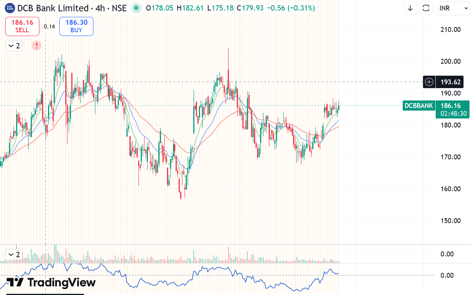Click the red exclamation warning icon

[37, 46]
